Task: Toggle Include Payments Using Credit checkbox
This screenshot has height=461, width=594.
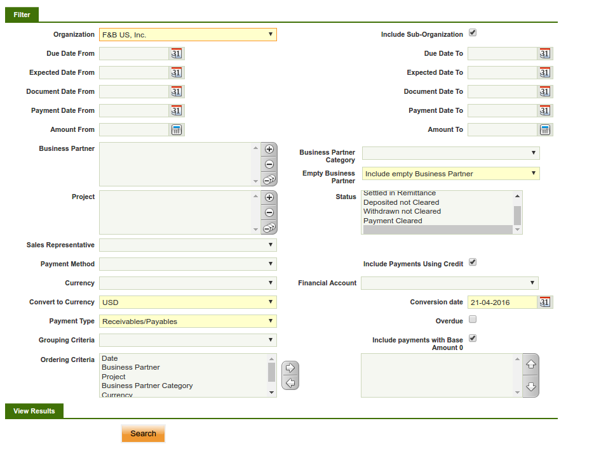Action: coord(472,262)
